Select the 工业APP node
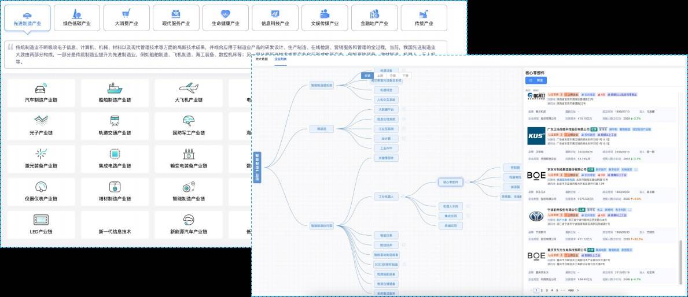The image size is (688, 297). tap(386, 148)
